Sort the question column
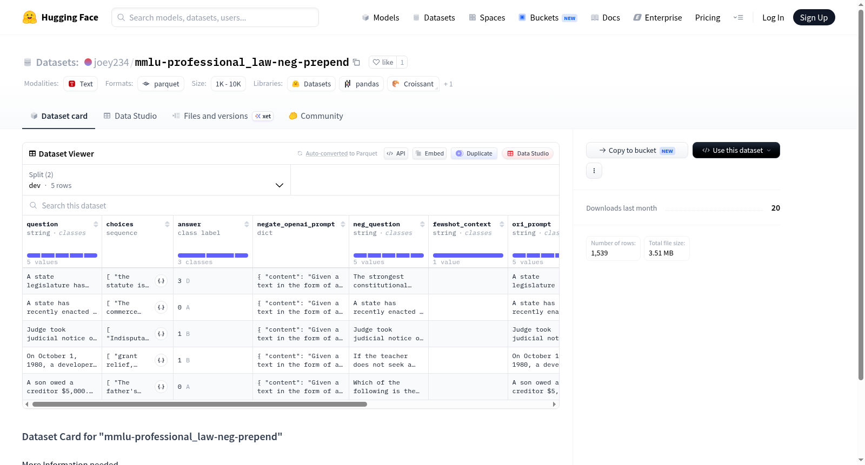 point(96,224)
